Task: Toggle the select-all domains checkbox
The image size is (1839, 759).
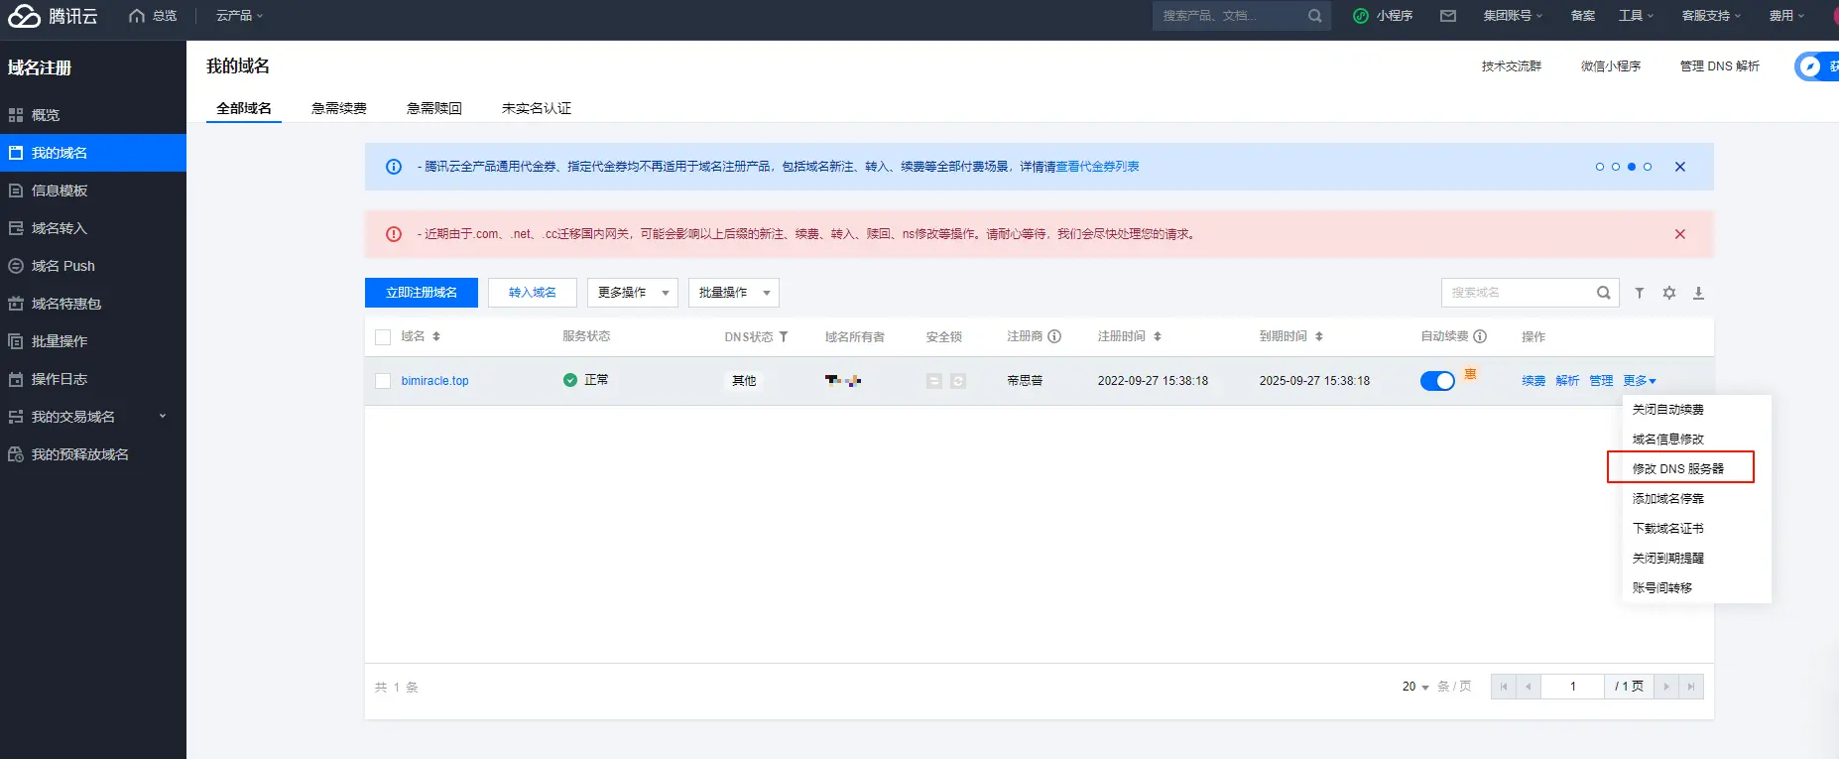Action: [383, 337]
